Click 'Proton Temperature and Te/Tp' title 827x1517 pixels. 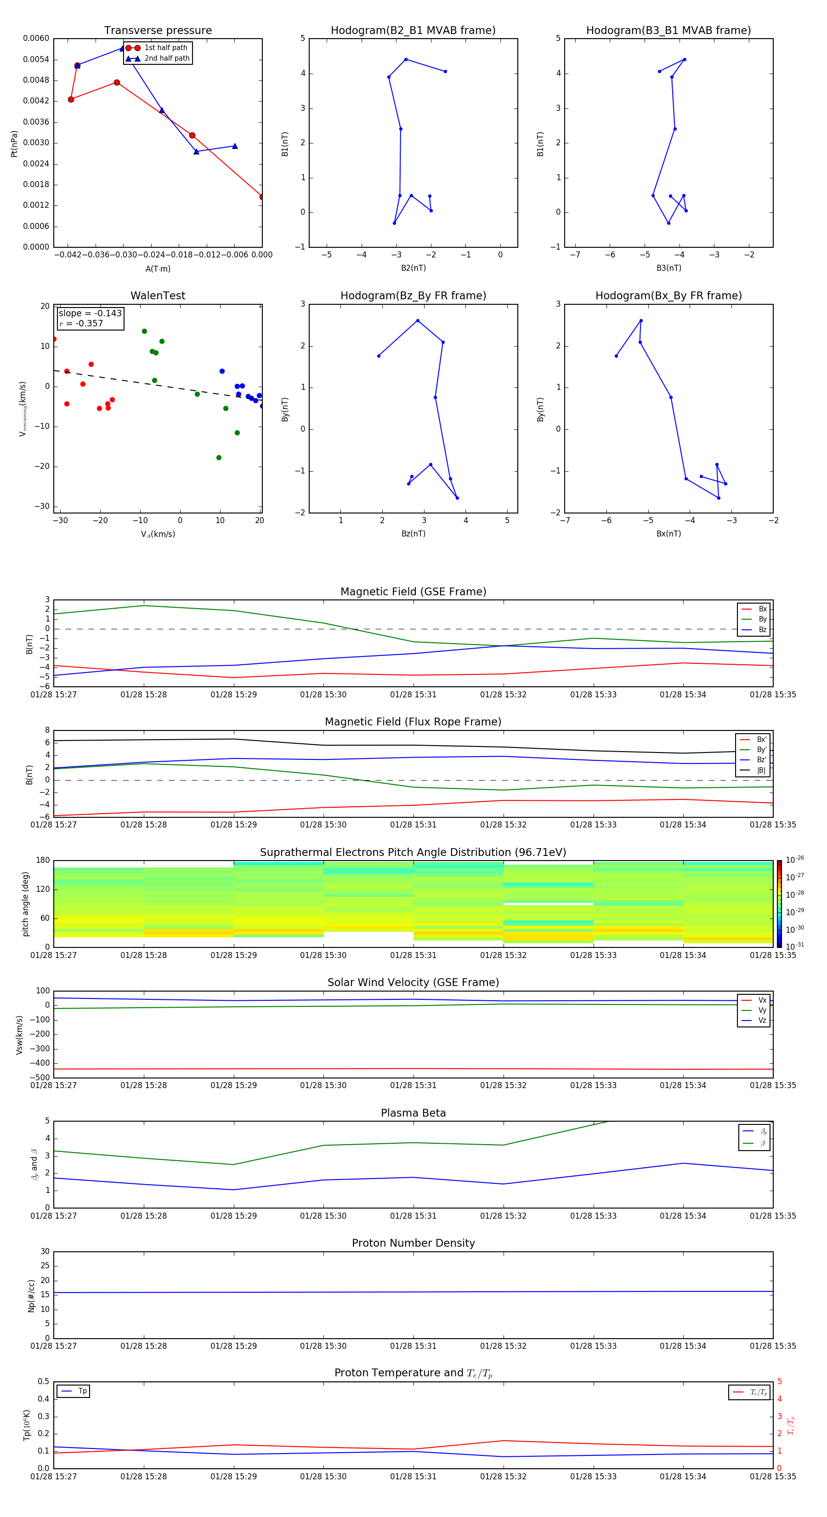(413, 1373)
